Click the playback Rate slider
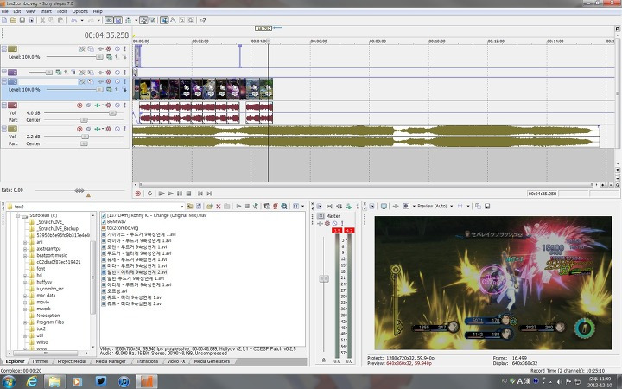Screen dimensions: 622x389 tap(79, 191)
